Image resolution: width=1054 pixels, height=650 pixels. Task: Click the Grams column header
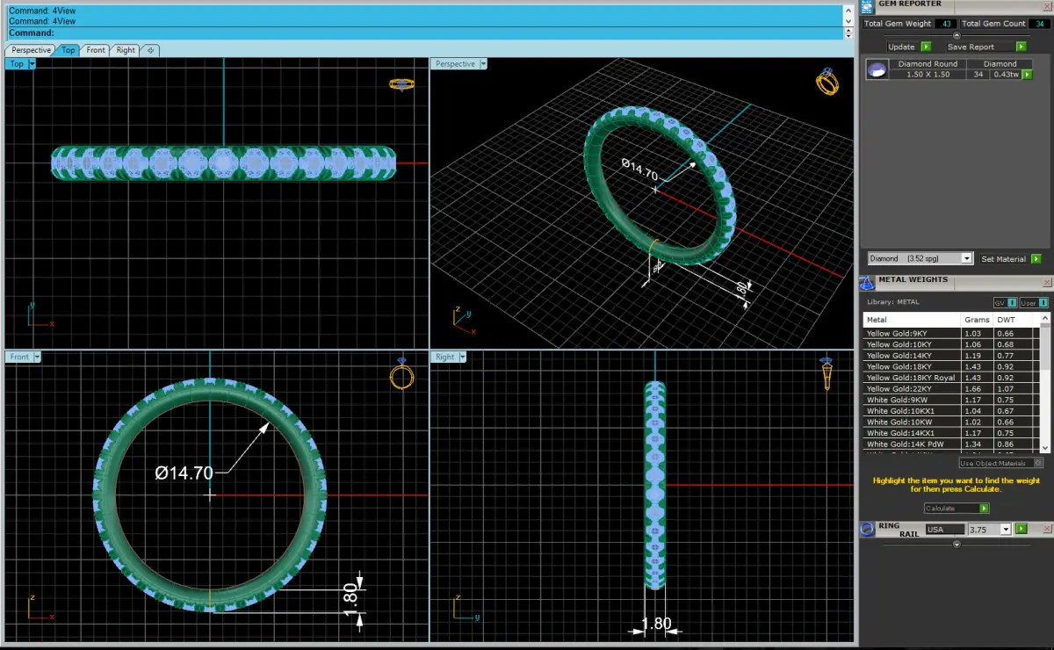coord(978,321)
